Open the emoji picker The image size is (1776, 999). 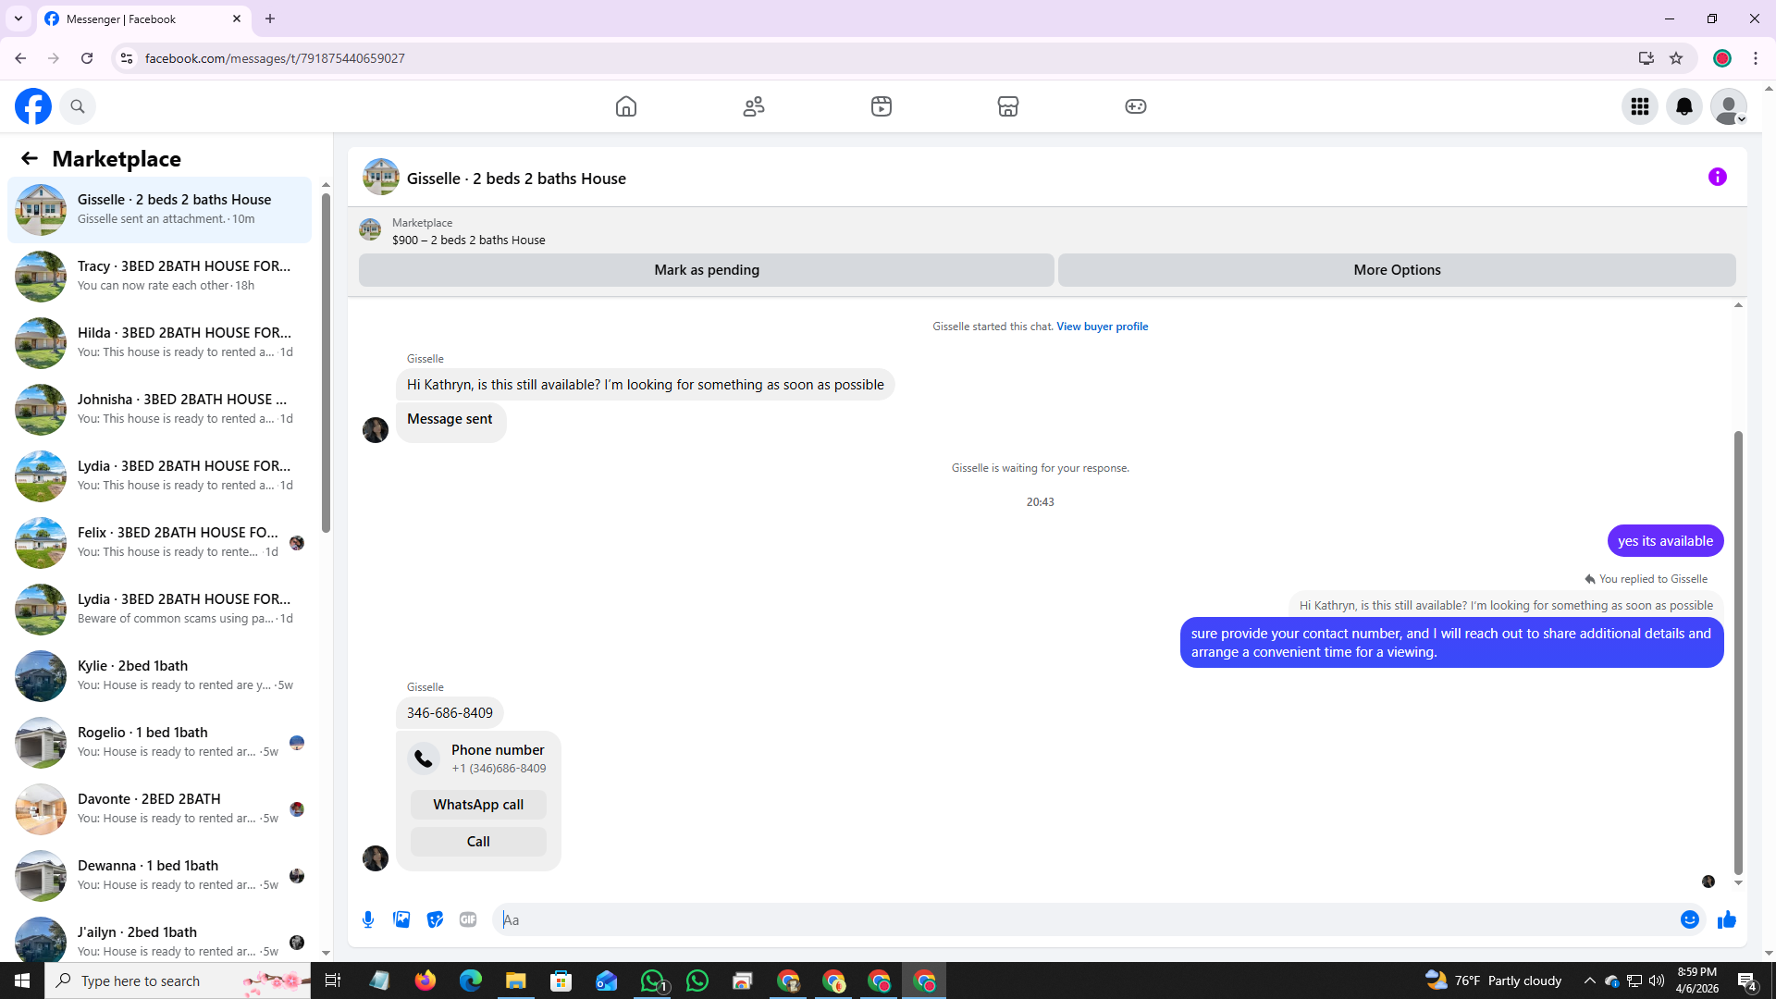(x=1690, y=919)
